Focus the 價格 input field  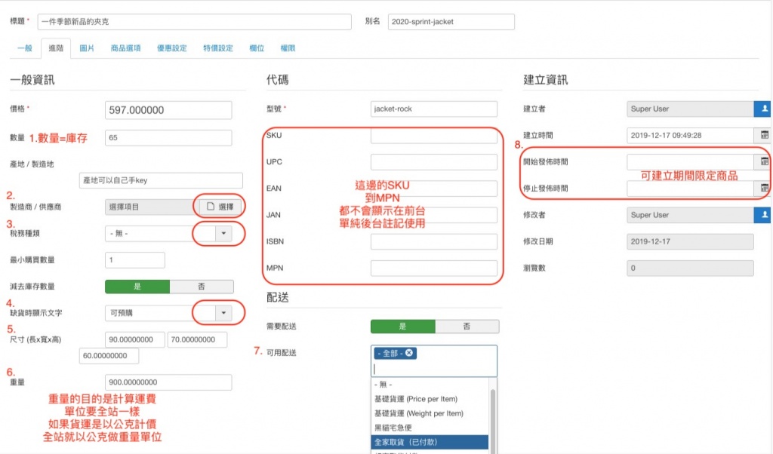coord(168,110)
